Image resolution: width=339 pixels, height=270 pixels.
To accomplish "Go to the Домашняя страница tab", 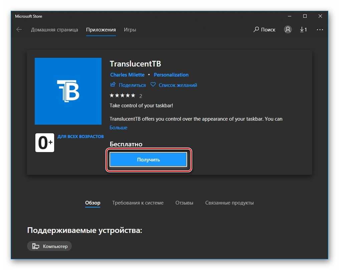I will tap(54, 29).
